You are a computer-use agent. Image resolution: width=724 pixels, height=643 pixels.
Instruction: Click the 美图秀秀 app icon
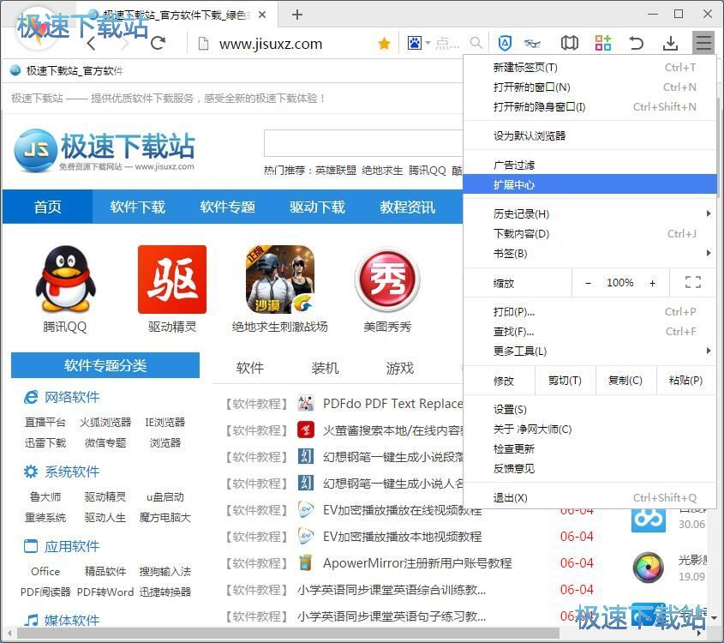[387, 279]
